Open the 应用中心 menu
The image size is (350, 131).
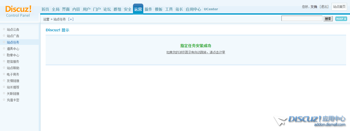coord(193,9)
